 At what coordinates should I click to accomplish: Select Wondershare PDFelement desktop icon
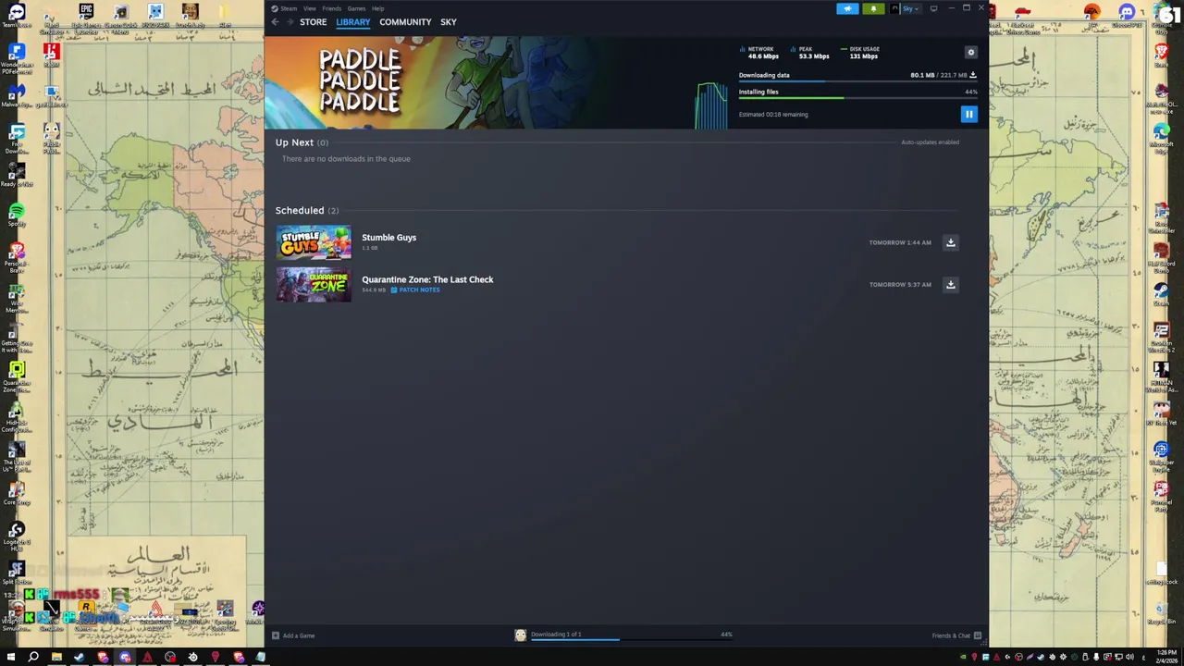point(17,58)
